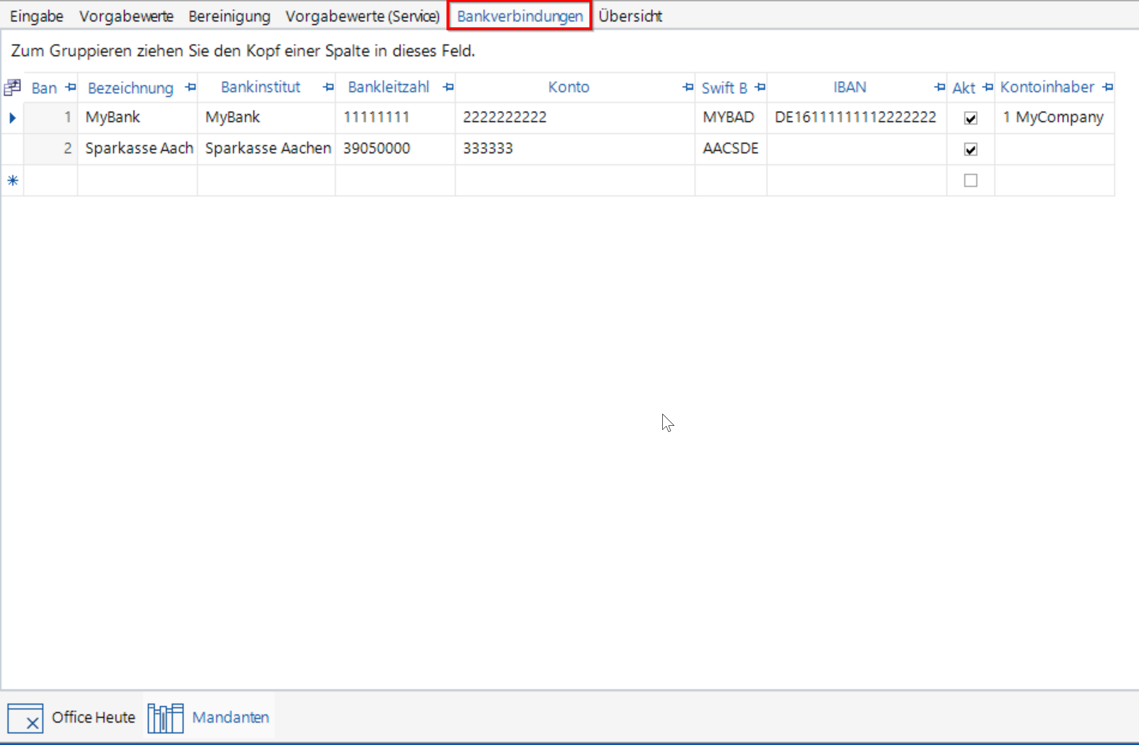
Task: Select the Bankverbindungen tab
Action: point(520,16)
